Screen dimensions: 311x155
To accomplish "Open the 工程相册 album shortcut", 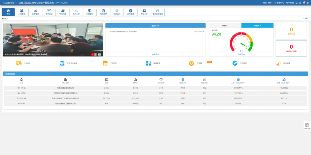I will (x=110, y=63).
